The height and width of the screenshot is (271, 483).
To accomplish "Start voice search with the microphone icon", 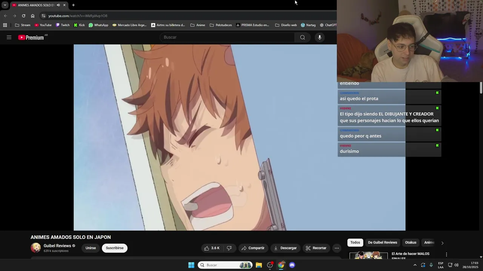I will 320,37.
